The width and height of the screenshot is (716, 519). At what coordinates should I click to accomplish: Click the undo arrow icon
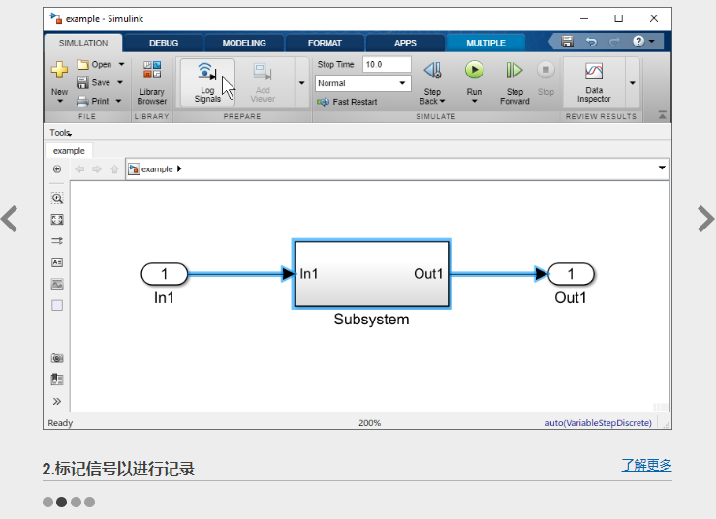591,42
